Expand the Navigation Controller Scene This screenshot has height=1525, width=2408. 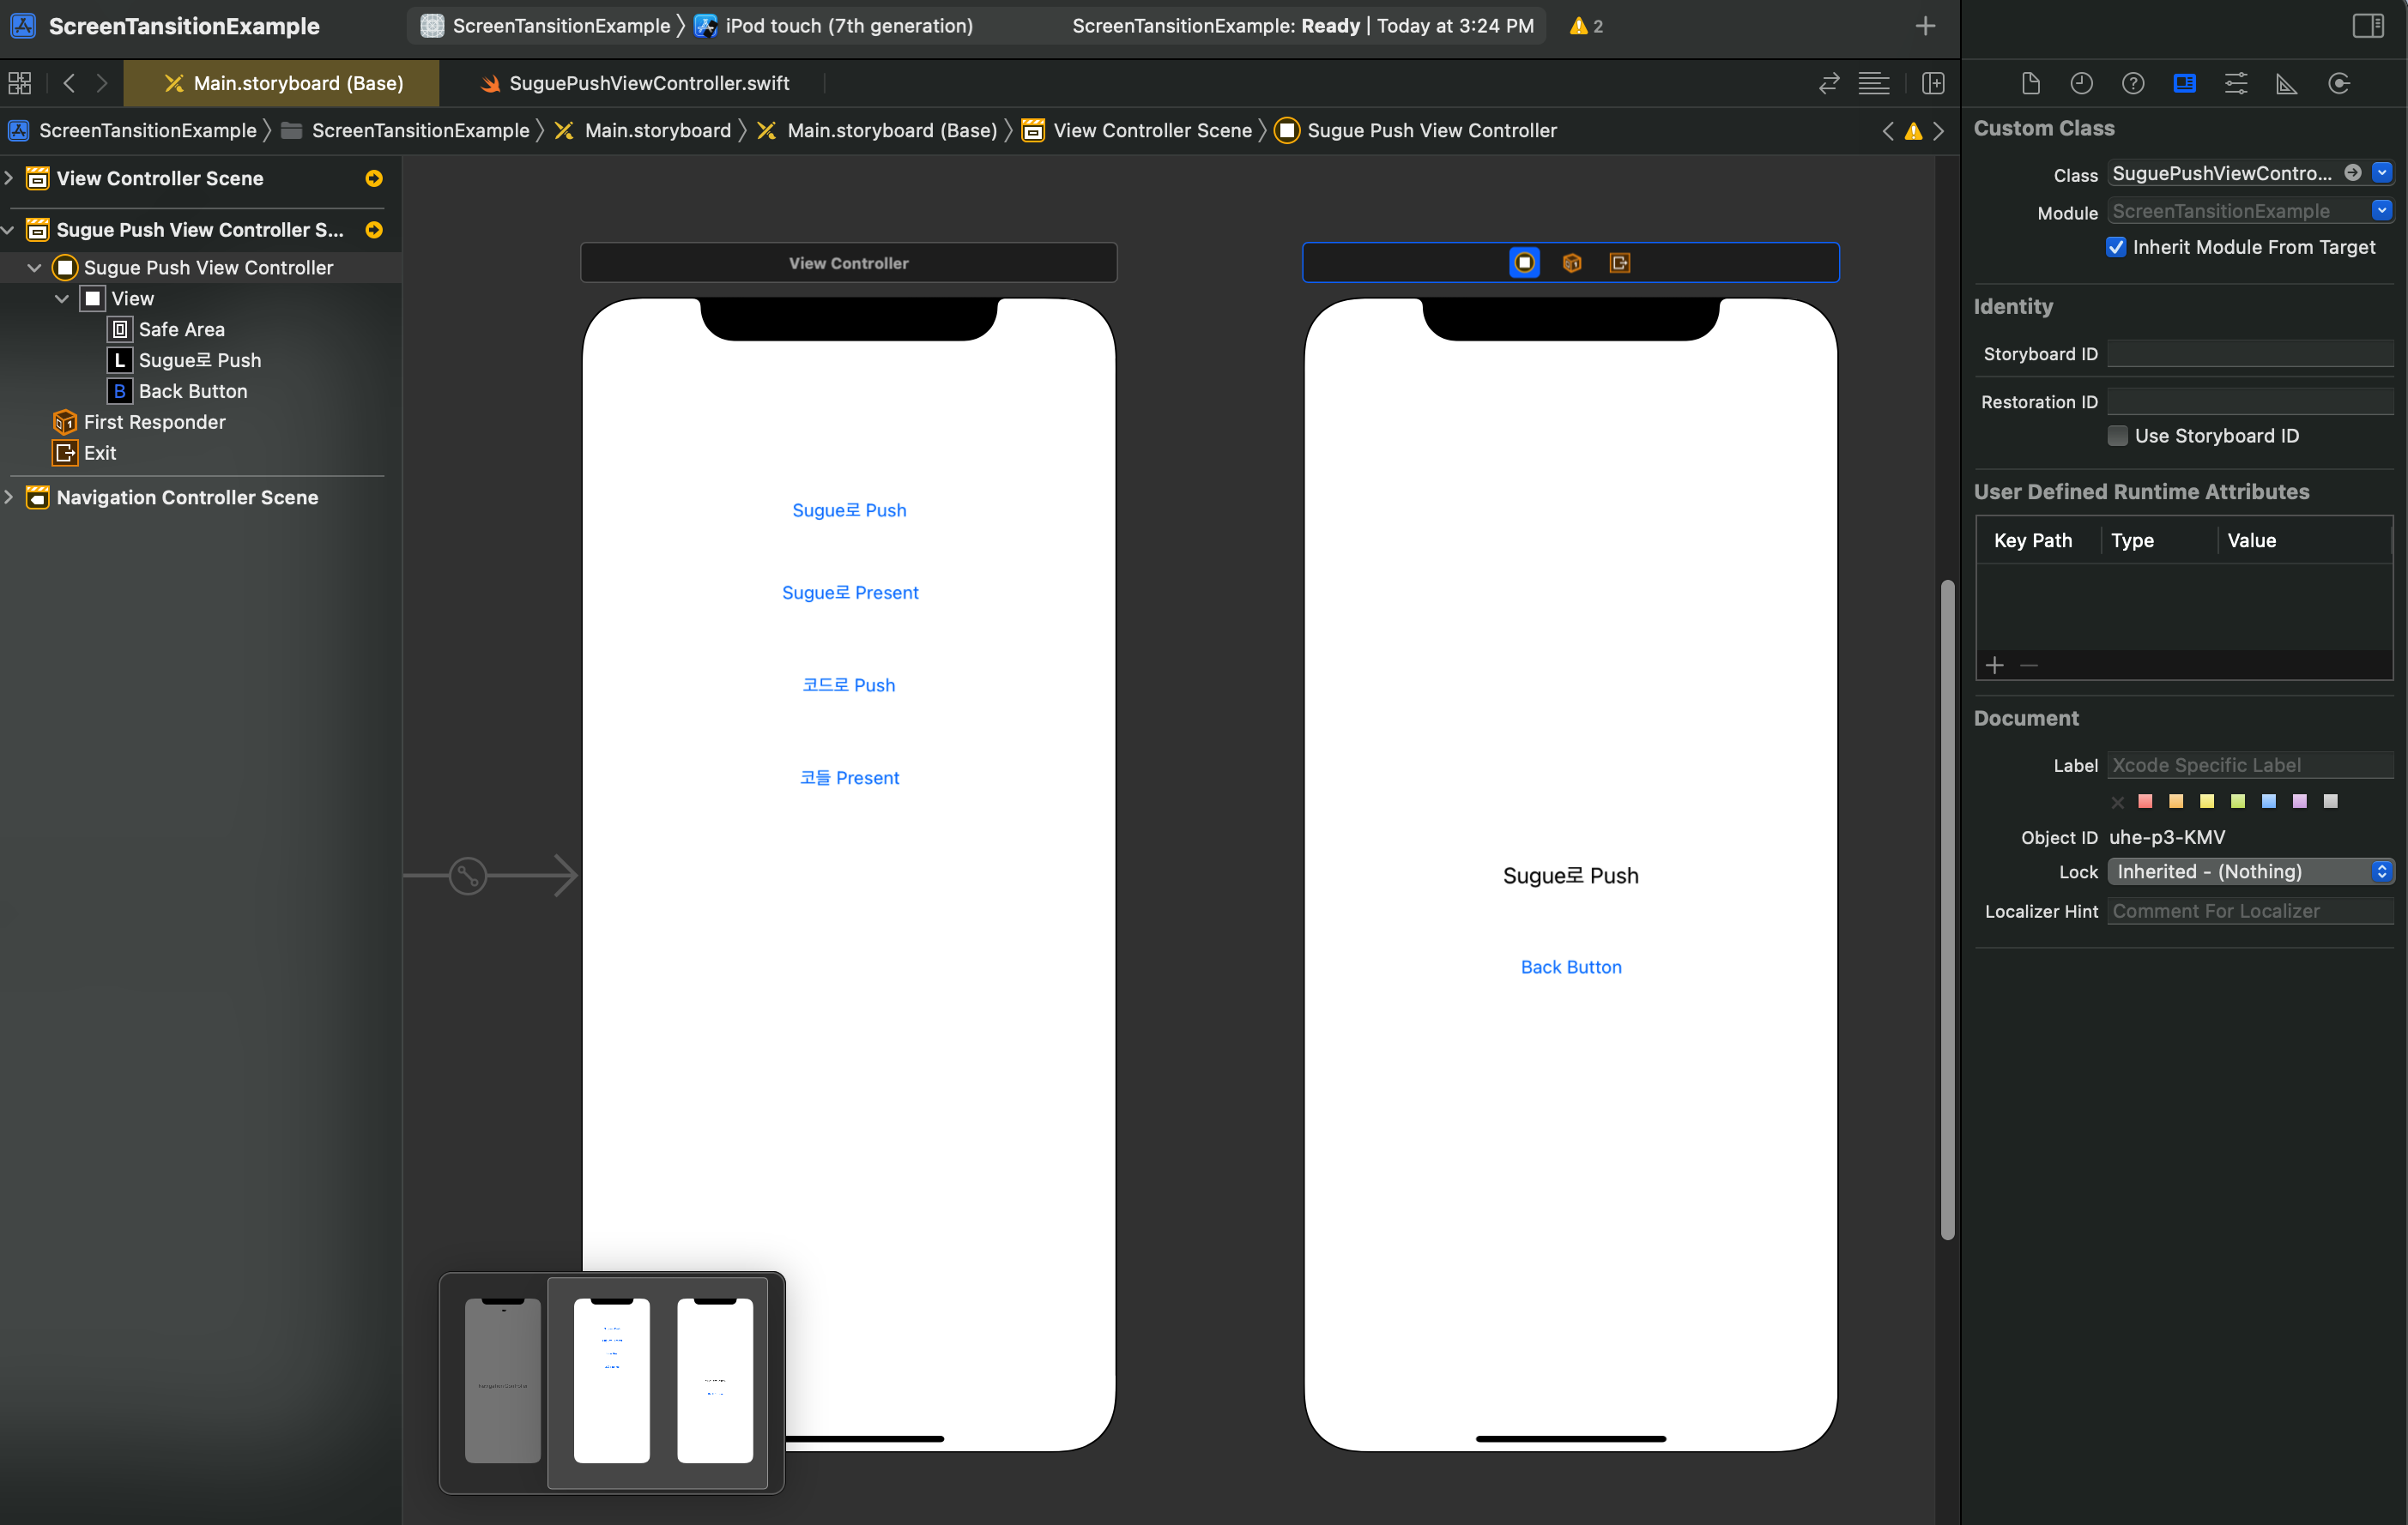tap(9, 497)
